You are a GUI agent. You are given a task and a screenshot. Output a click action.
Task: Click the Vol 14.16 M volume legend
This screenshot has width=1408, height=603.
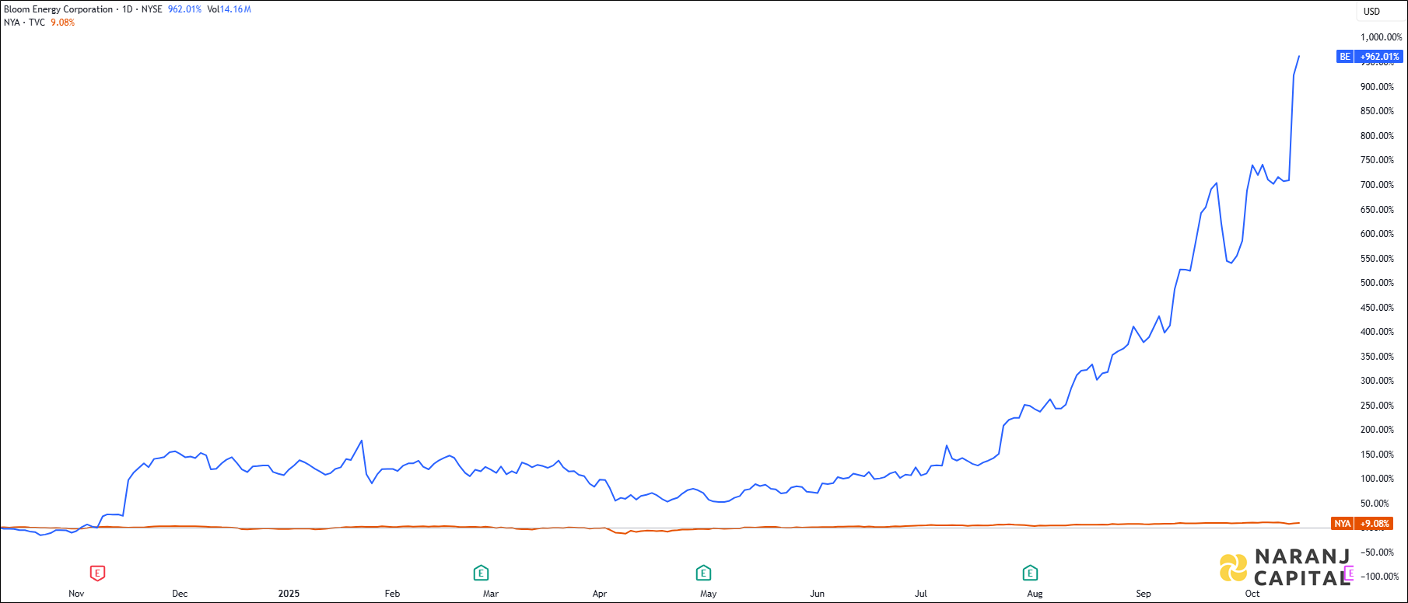[x=229, y=9]
